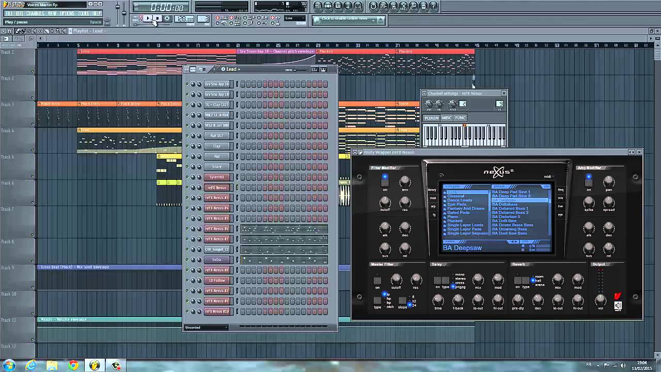Click the Render/export toolbar icon
This screenshot has width=661, height=372.
(x=394, y=6)
